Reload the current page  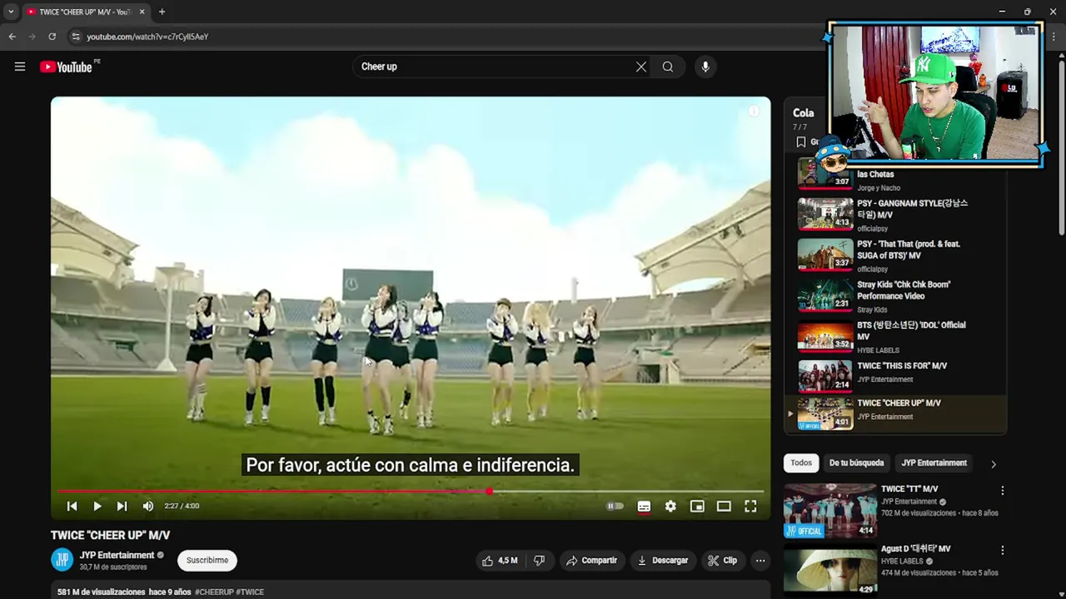52,37
